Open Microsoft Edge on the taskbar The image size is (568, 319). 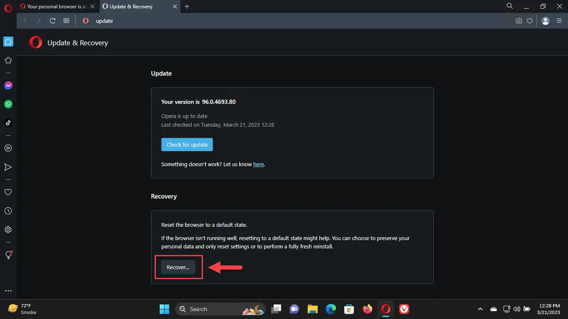point(331,309)
